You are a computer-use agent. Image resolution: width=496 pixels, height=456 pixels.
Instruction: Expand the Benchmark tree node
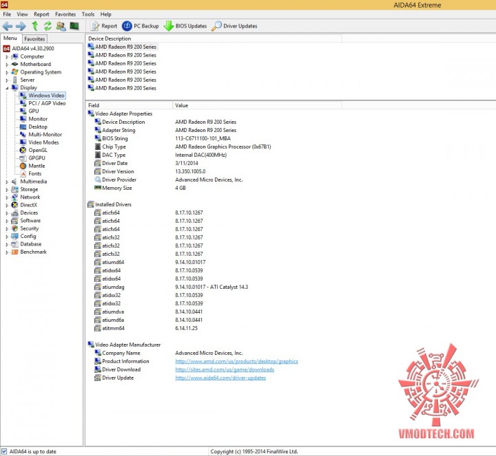point(7,252)
